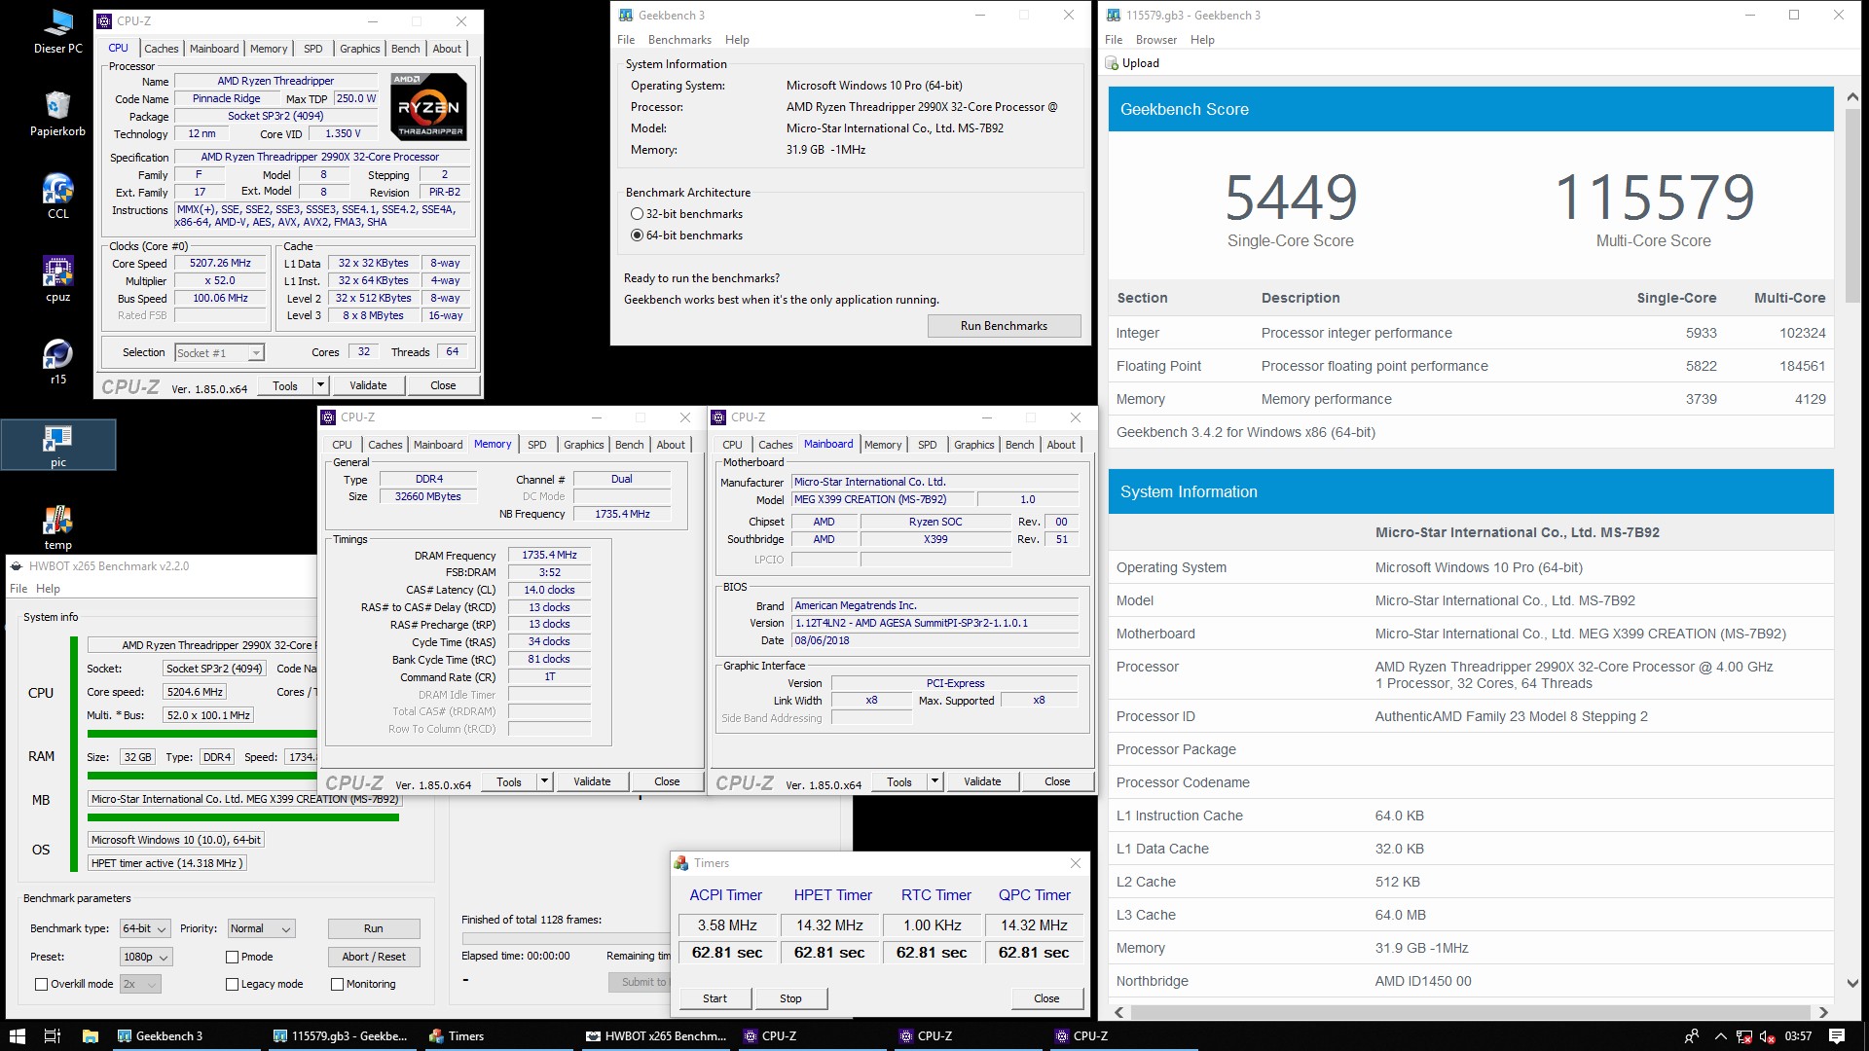Click CPU-Z title icon in Memory window
Viewport: 1869px width, 1051px height.
[328, 417]
